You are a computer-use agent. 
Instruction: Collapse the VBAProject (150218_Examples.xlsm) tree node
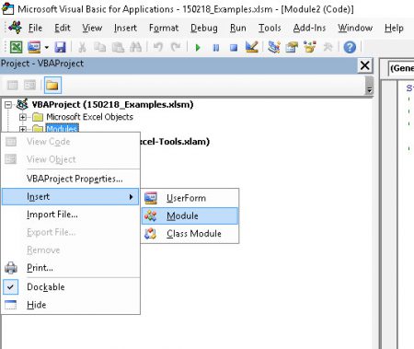pyautogui.click(x=8, y=105)
